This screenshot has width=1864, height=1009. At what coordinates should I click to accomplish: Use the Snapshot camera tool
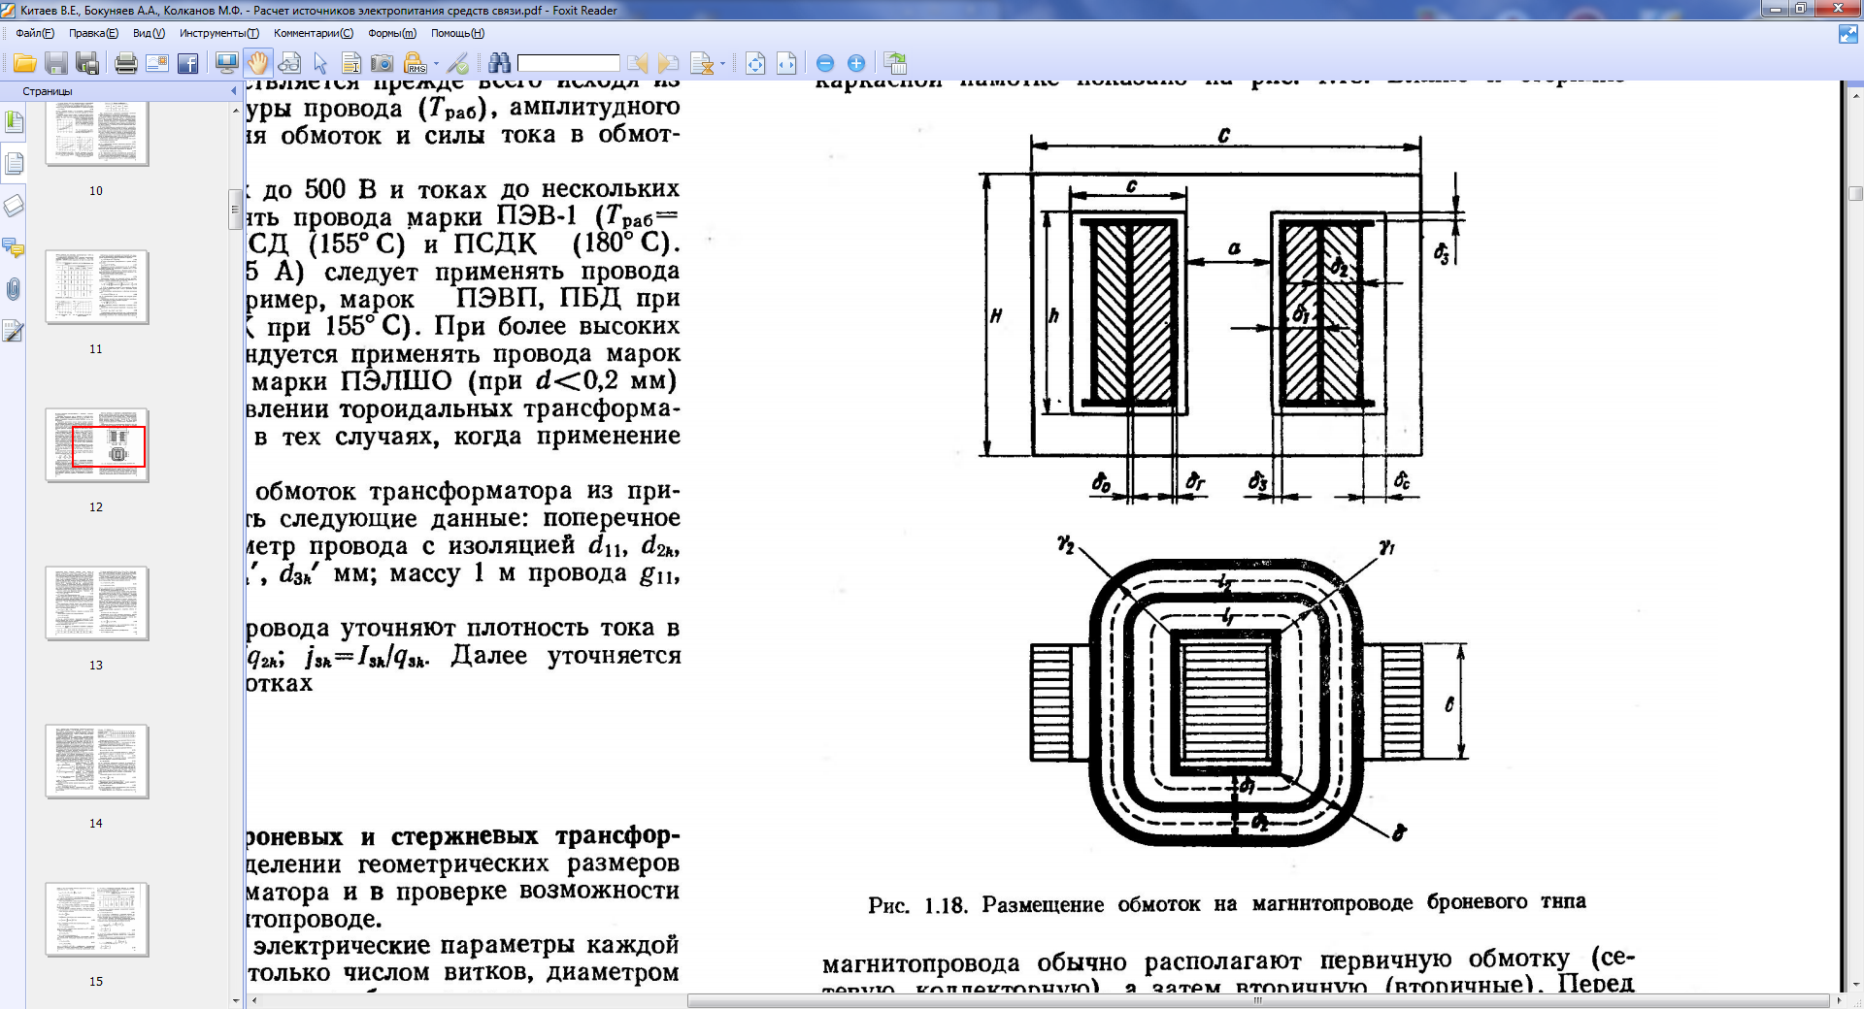383,64
